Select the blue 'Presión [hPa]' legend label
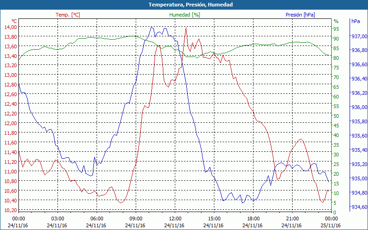The width and height of the screenshot is (368, 230). 300,15
